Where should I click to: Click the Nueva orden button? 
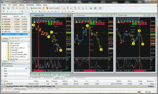(x=36, y=8)
